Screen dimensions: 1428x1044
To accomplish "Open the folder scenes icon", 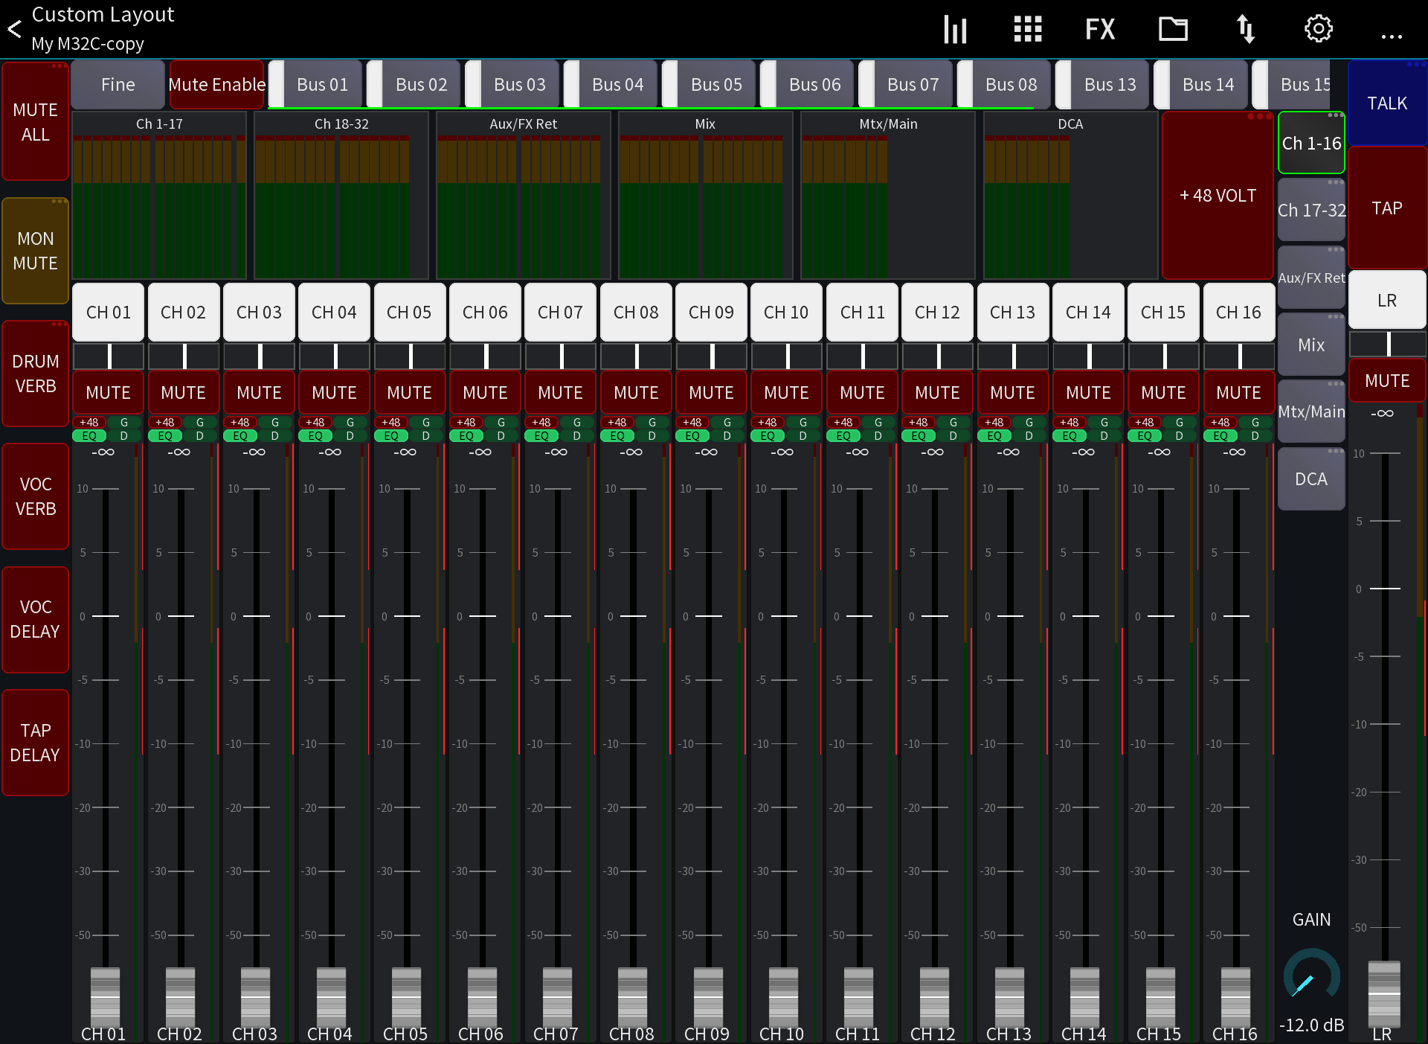I will [x=1173, y=29].
